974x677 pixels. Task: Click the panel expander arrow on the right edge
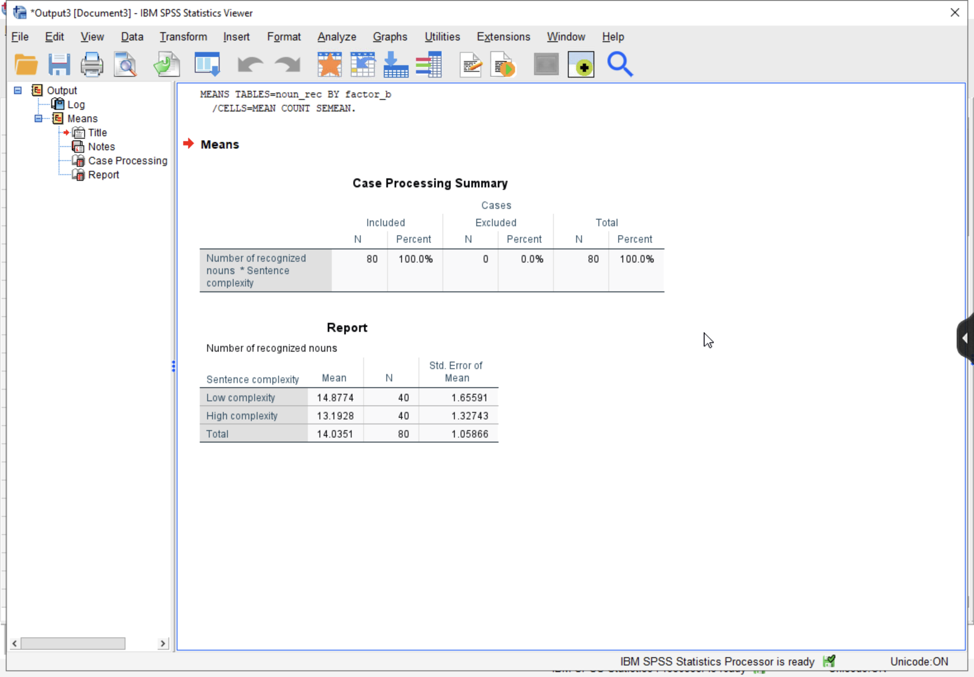(x=965, y=338)
